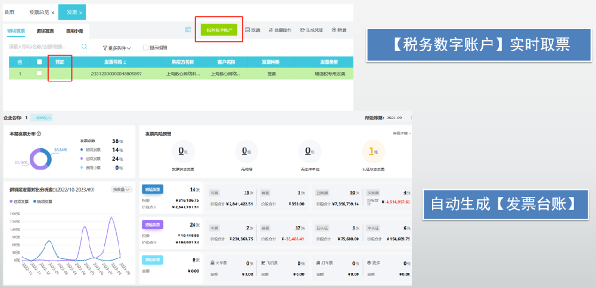
Task: Select the 费用小票 sub-tab
Action: 74,31
